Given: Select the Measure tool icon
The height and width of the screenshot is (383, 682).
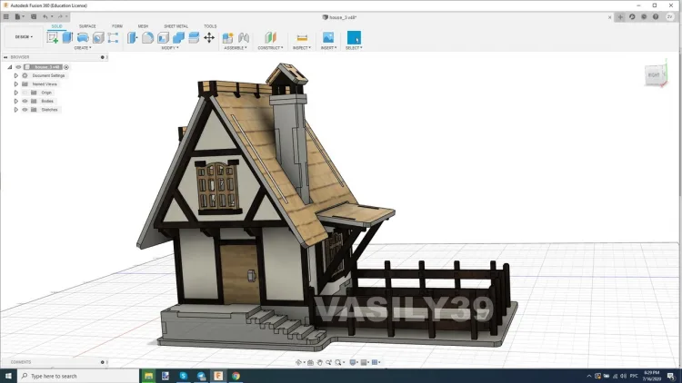Looking at the screenshot, I should 302,38.
